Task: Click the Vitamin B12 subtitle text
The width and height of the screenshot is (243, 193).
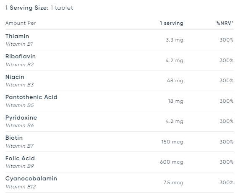Action: pyautogui.click(x=21, y=187)
